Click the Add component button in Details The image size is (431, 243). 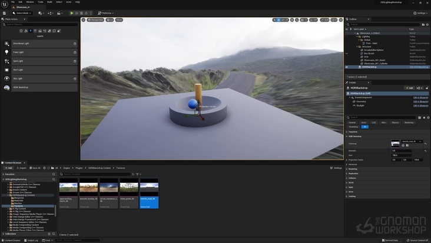pos(409,88)
